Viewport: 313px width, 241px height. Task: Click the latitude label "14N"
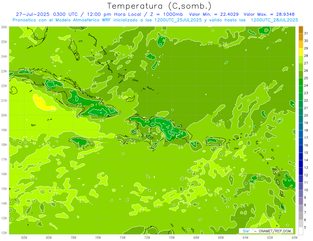coord(4,203)
